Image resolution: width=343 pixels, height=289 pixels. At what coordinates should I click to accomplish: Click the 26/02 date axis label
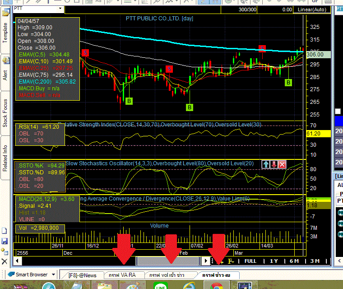(x=232, y=246)
